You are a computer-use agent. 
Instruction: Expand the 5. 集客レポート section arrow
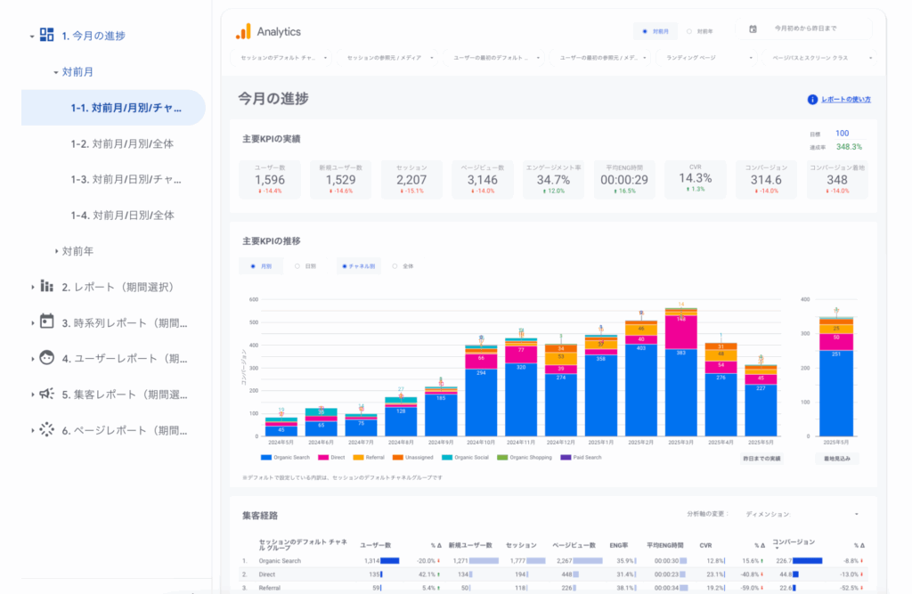click(x=33, y=395)
